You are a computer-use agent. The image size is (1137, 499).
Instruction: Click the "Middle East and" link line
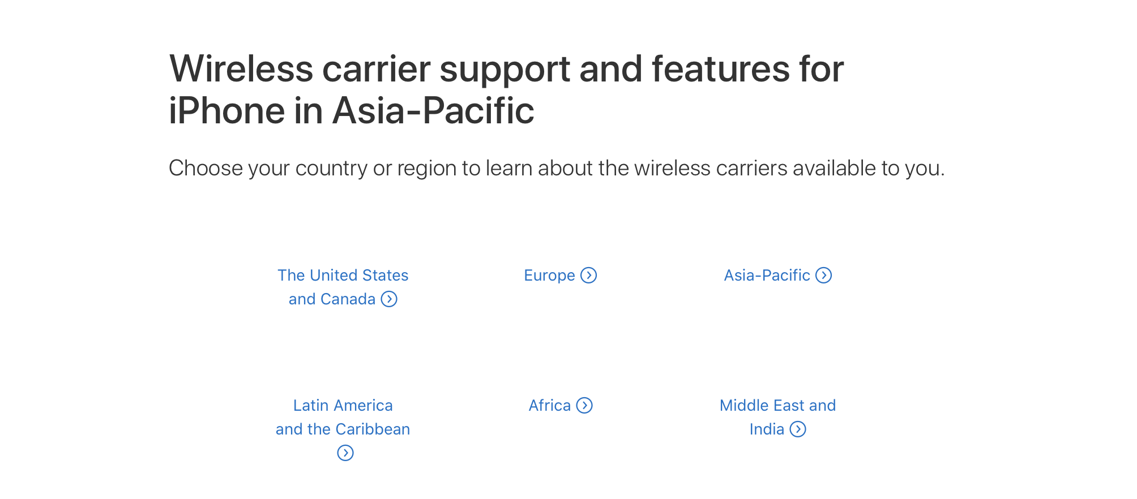[778, 405]
